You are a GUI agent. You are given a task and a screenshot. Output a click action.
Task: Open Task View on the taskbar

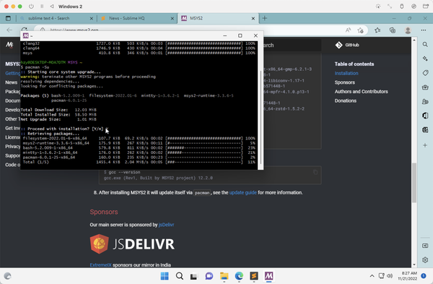click(x=194, y=276)
